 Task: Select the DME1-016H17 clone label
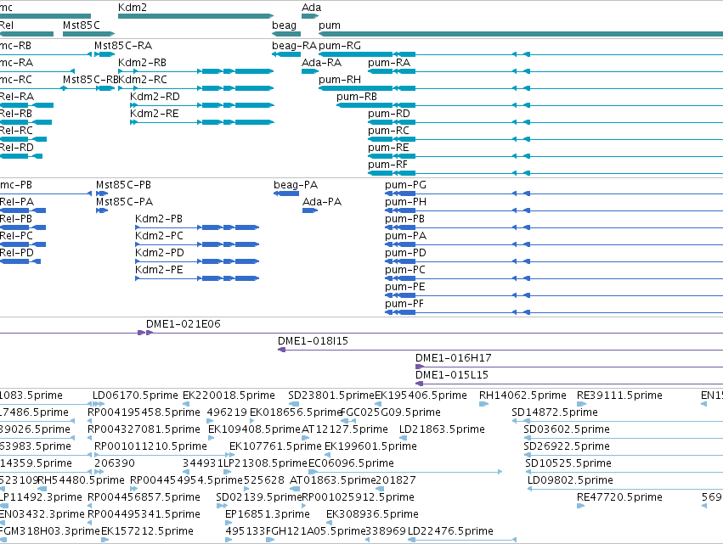(454, 358)
